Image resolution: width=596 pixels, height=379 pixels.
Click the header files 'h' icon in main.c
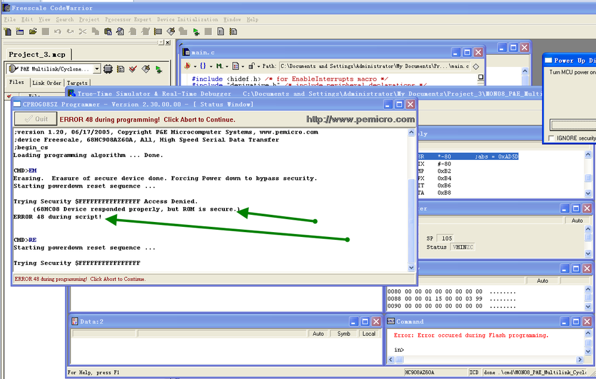pyautogui.click(x=187, y=66)
